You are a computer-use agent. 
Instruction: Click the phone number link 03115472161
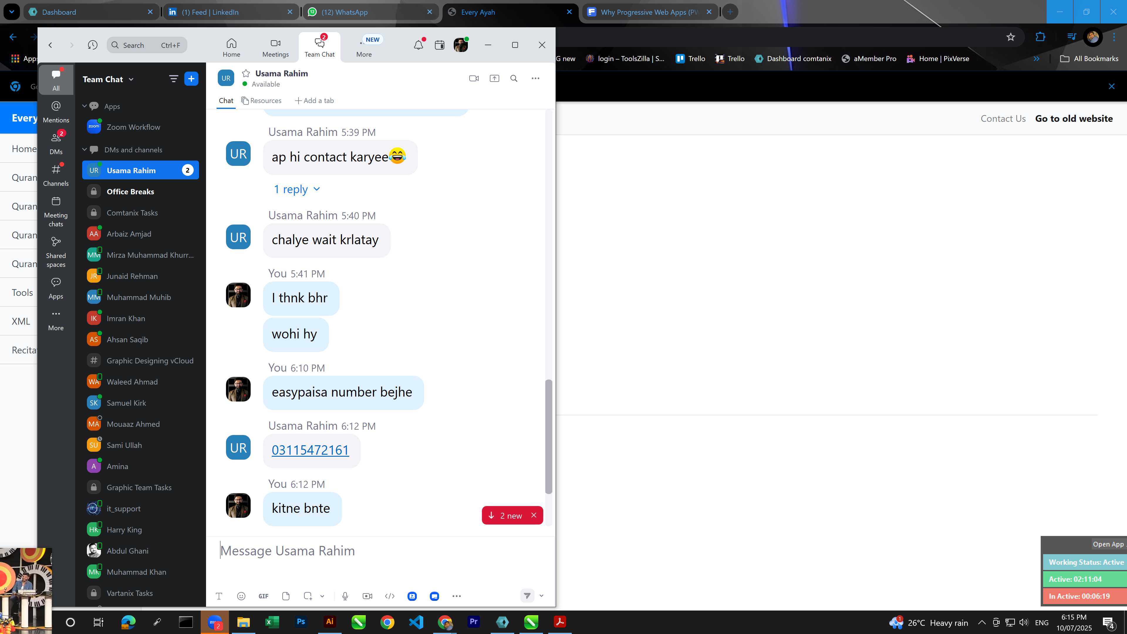pyautogui.click(x=310, y=450)
